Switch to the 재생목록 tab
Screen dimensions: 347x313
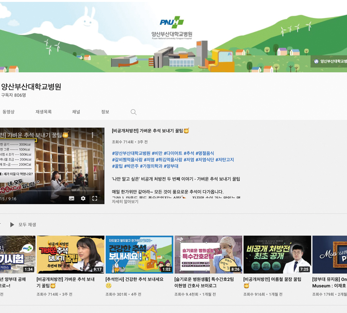[44, 112]
